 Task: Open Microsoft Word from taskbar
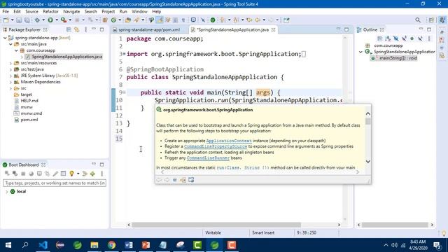(129, 245)
